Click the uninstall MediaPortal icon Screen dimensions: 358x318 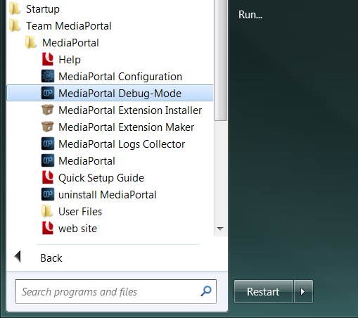48,194
